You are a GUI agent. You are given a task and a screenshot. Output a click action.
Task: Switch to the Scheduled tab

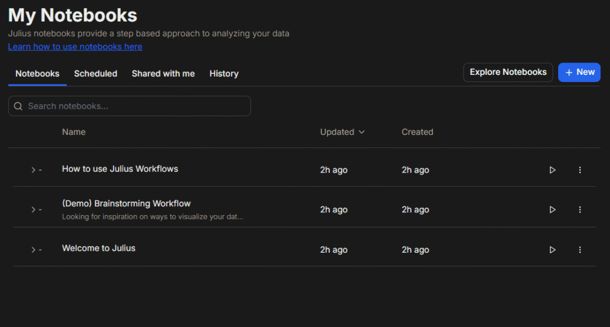[95, 74]
